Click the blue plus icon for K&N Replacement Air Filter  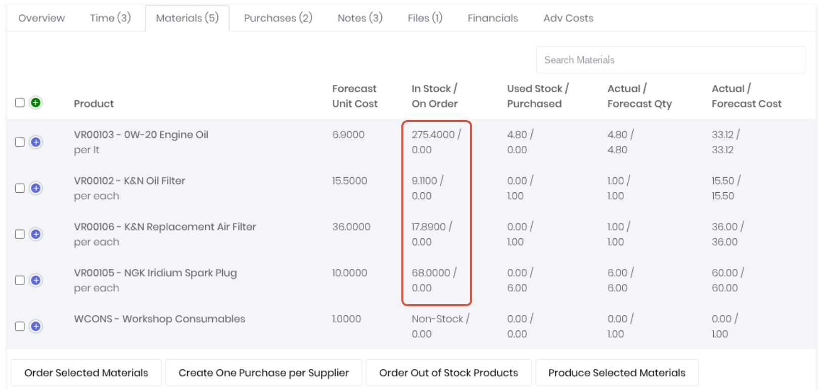coord(35,234)
